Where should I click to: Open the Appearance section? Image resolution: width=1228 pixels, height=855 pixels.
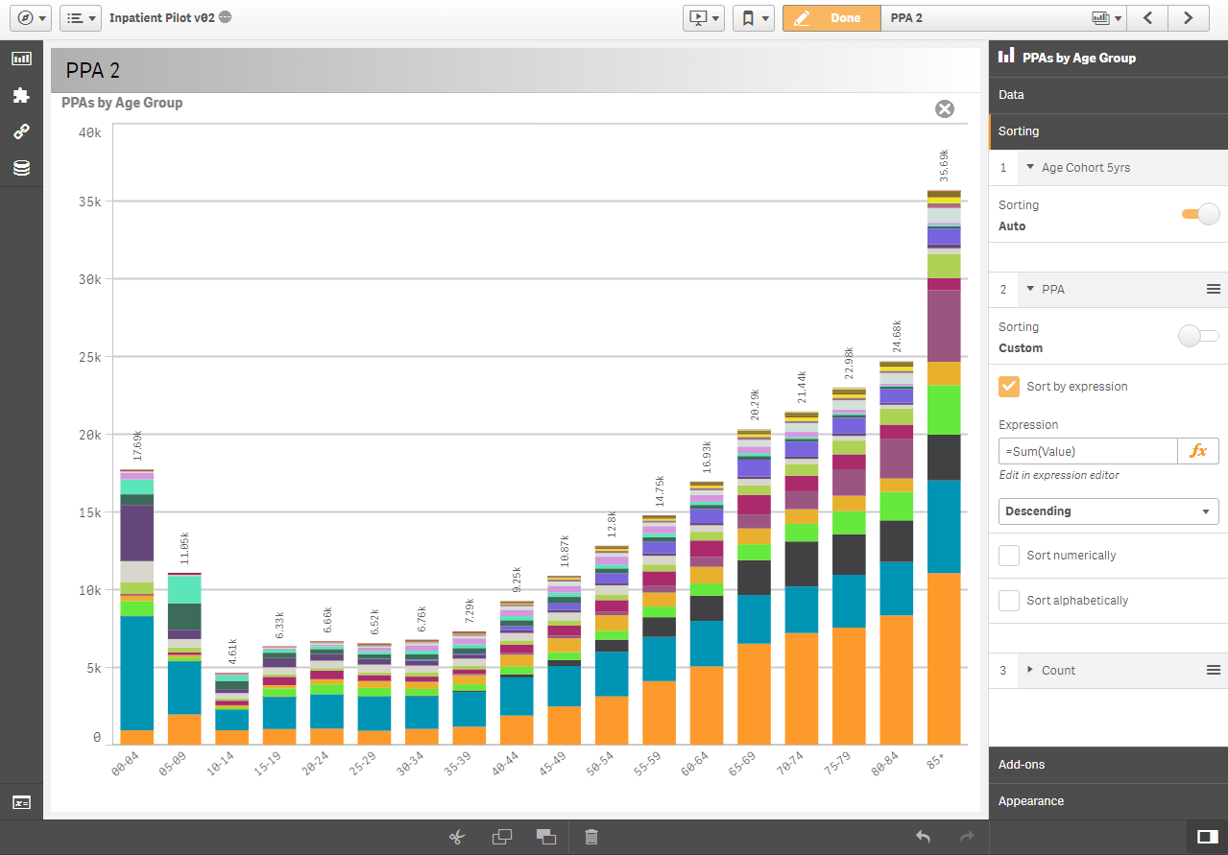pyautogui.click(x=1031, y=800)
